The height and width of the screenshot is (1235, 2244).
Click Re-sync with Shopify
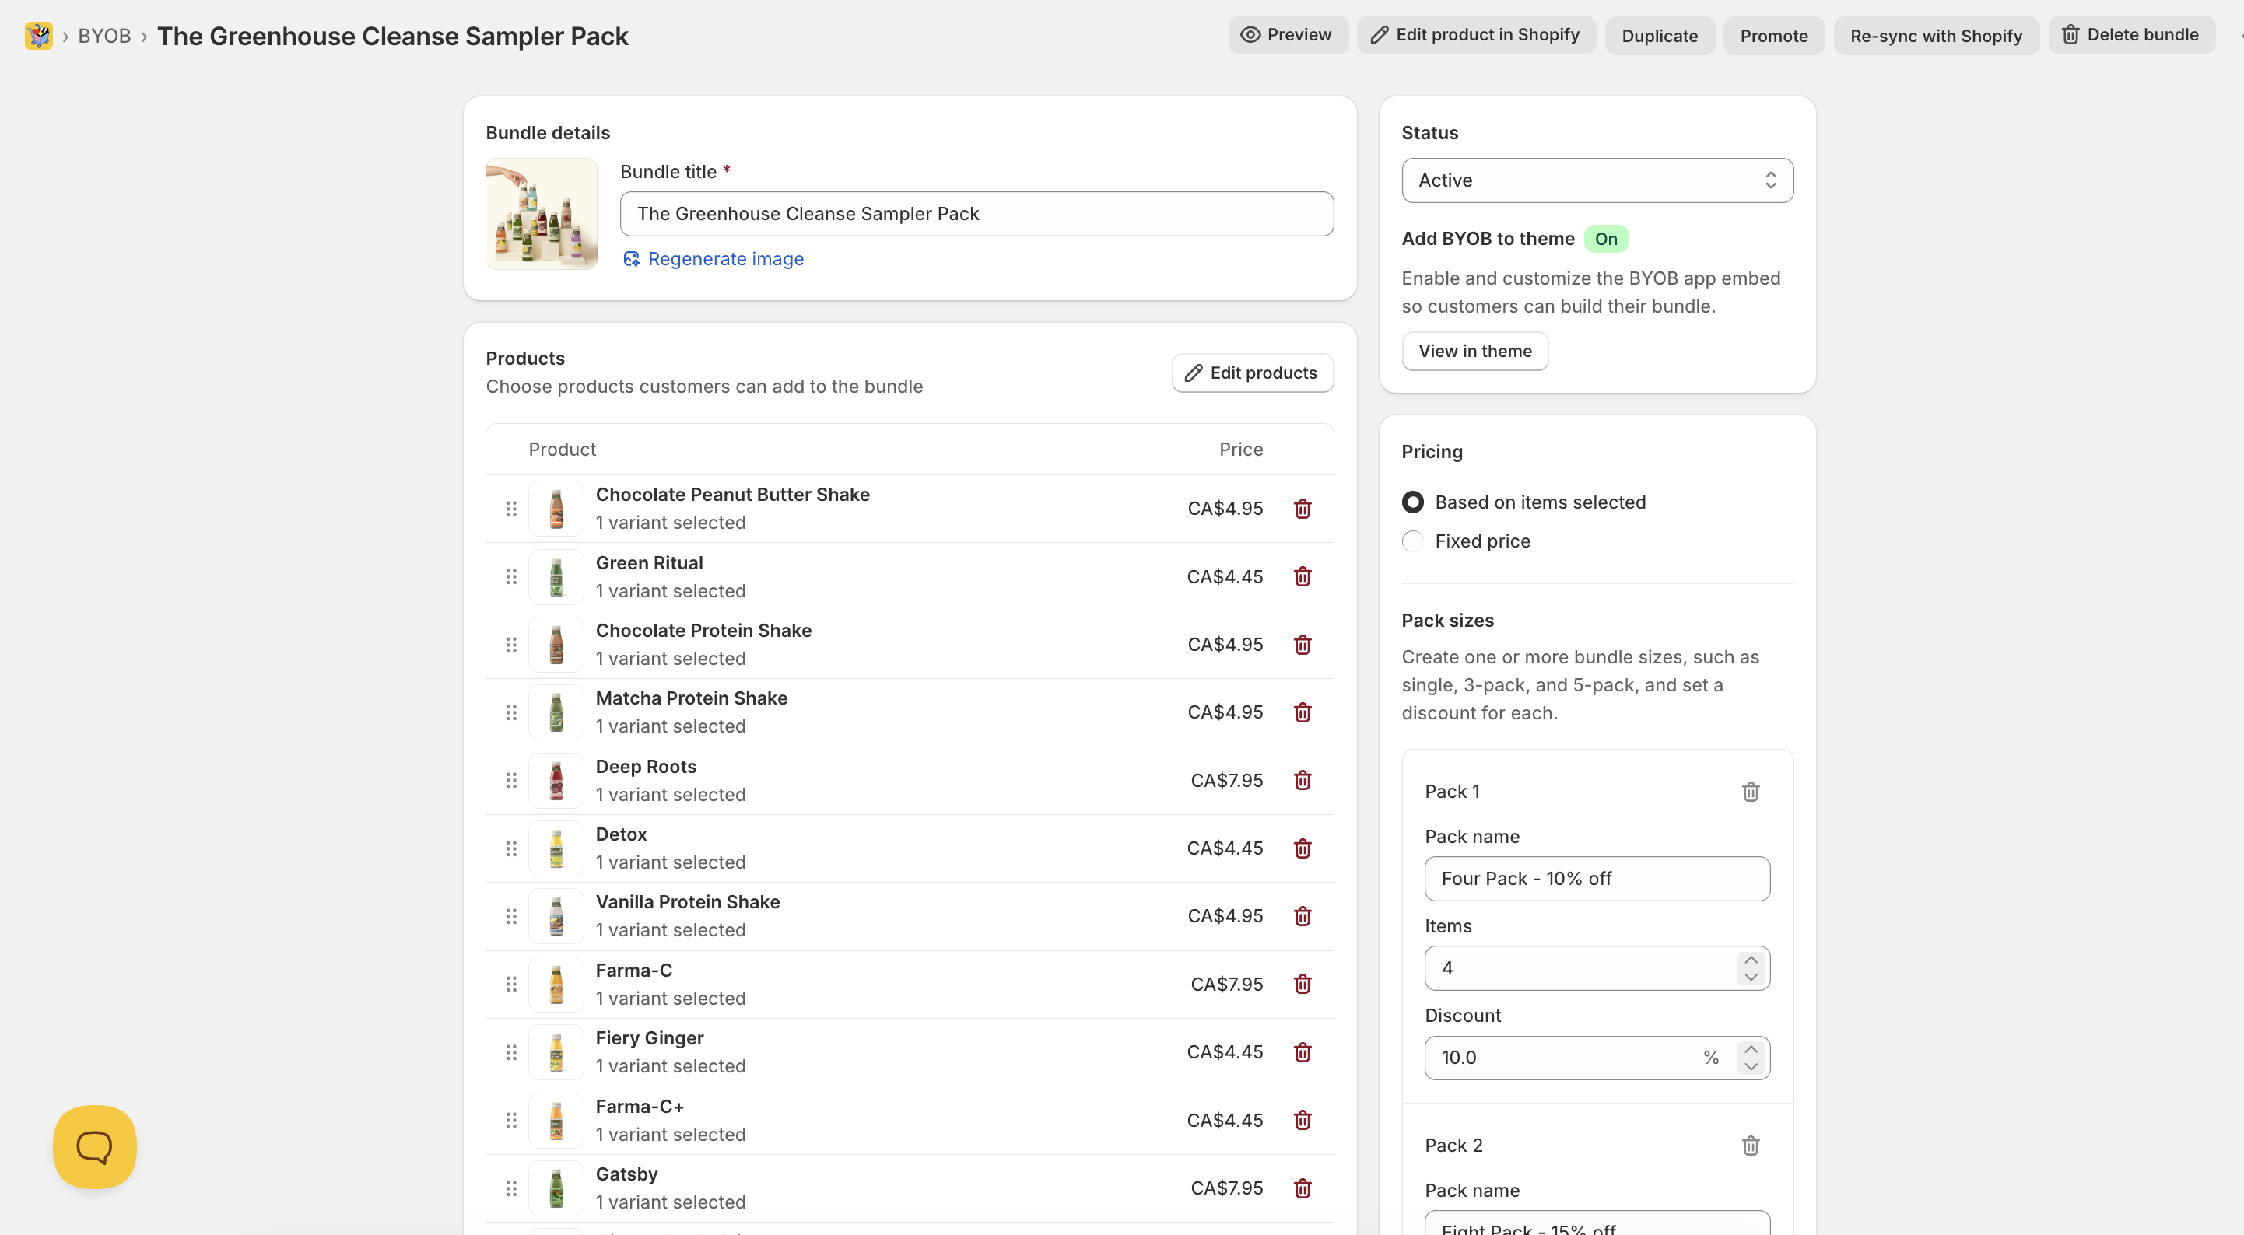[1936, 36]
